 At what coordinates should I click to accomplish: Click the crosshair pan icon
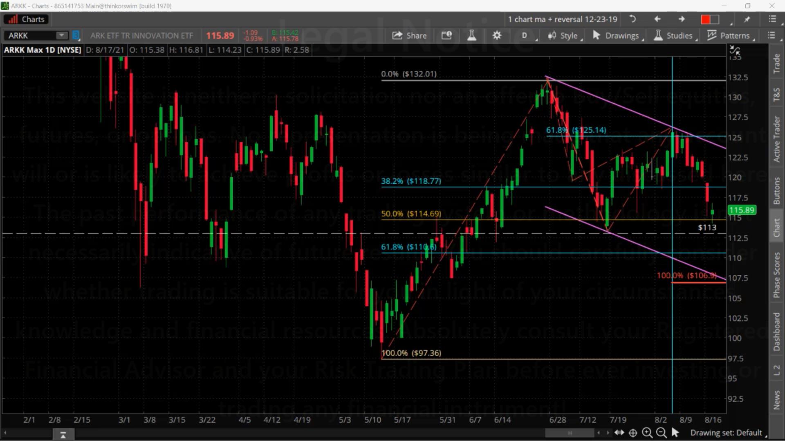click(633, 433)
